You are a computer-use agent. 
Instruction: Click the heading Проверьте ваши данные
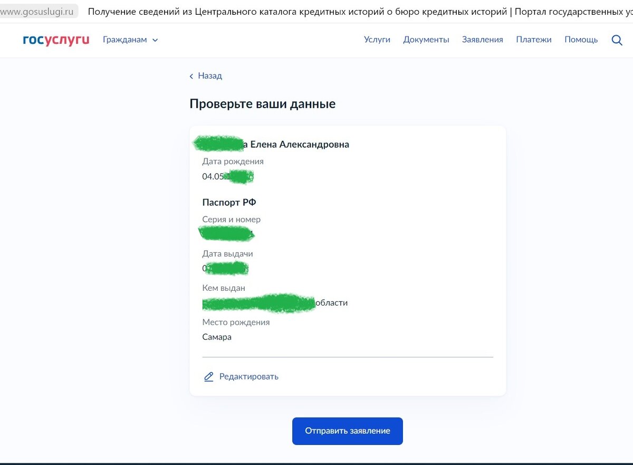tap(262, 103)
